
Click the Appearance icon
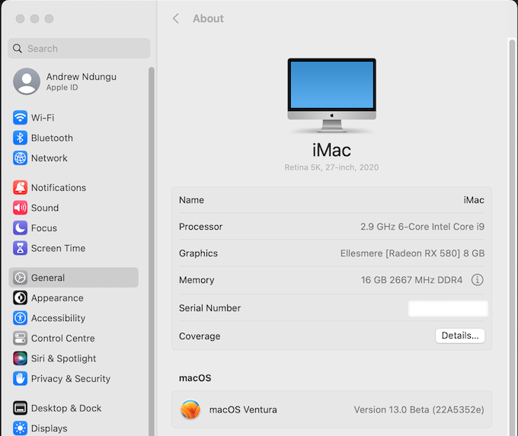(x=20, y=298)
